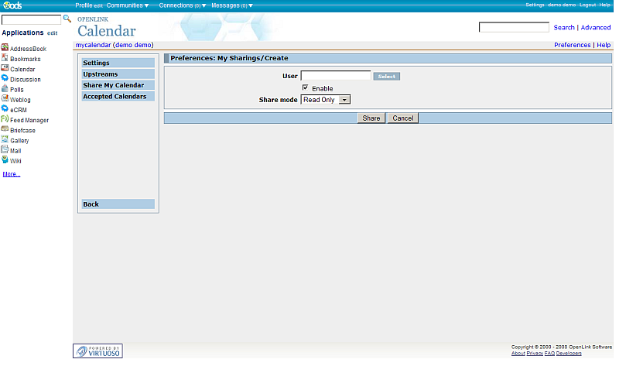Focus the User input field
The height and width of the screenshot is (366, 619).
(x=335, y=76)
